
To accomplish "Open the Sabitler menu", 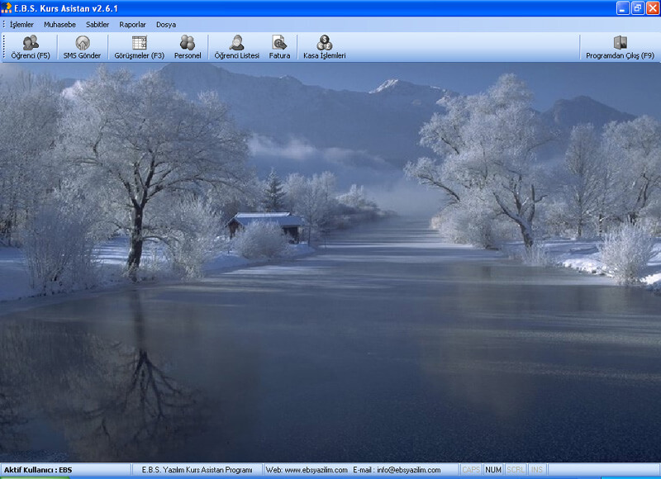I will [x=97, y=25].
